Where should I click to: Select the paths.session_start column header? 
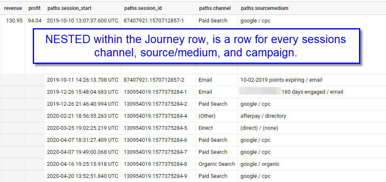coord(69,8)
